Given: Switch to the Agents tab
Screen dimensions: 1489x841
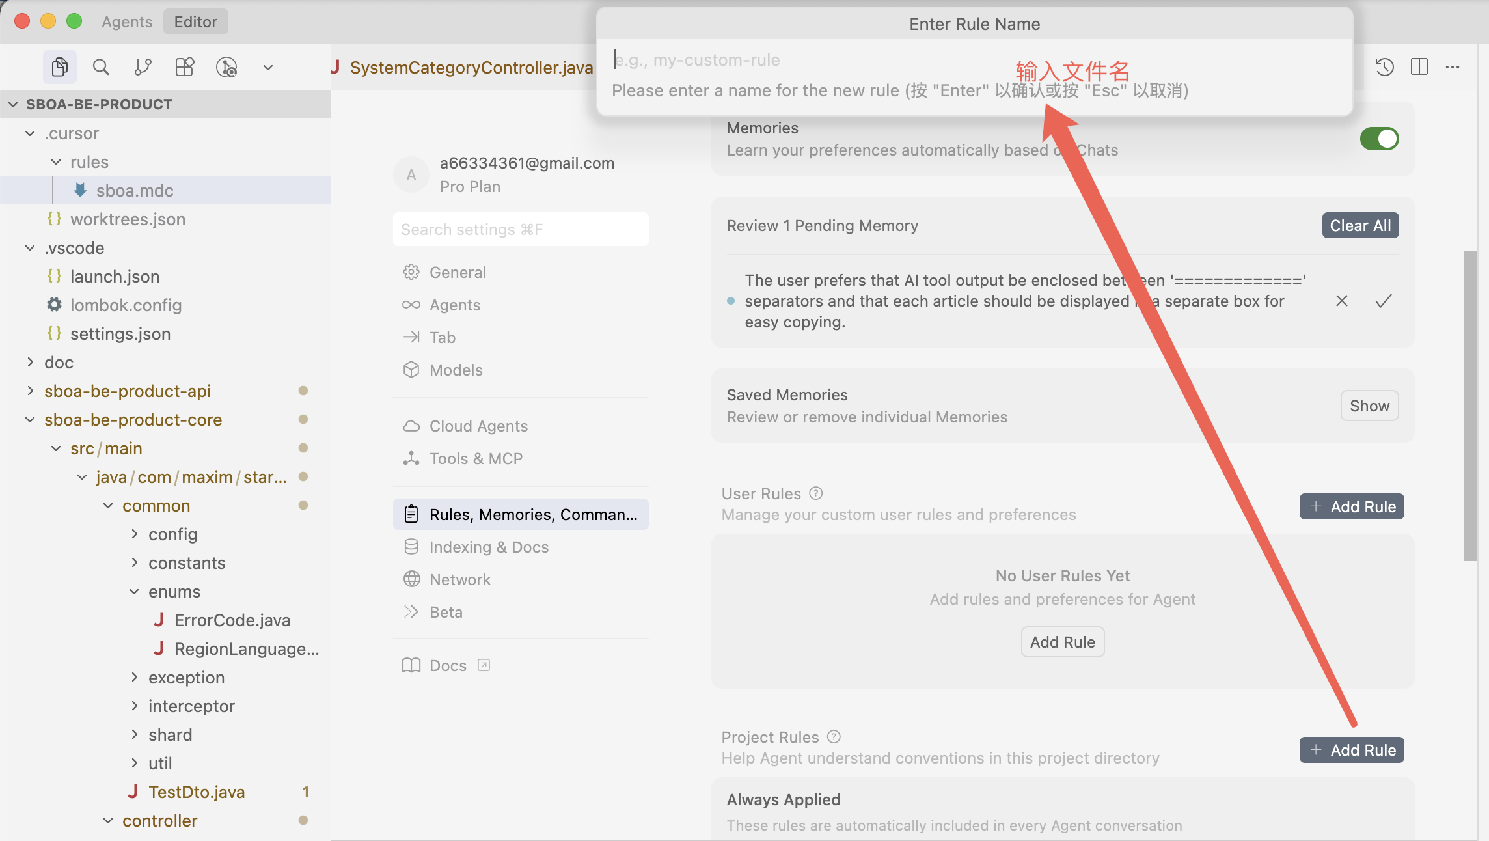Looking at the screenshot, I should point(127,22).
